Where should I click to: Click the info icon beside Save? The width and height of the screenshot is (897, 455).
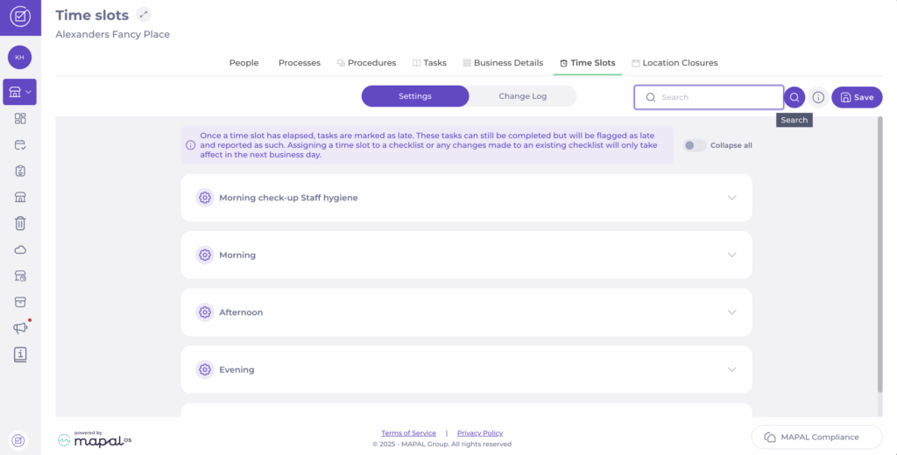[818, 97]
